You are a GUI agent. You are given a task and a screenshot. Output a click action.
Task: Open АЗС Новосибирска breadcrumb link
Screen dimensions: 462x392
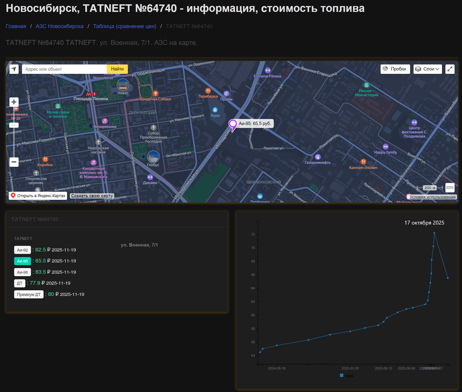[x=60, y=26]
